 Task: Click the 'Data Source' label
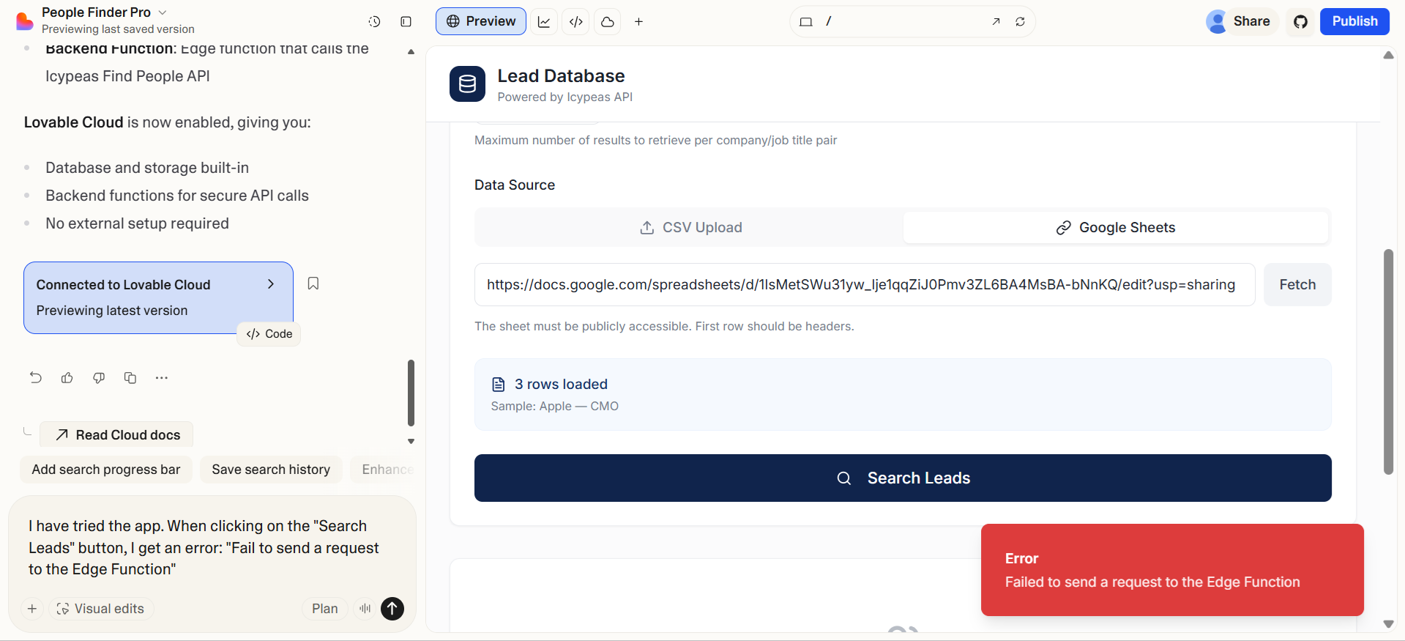point(515,185)
